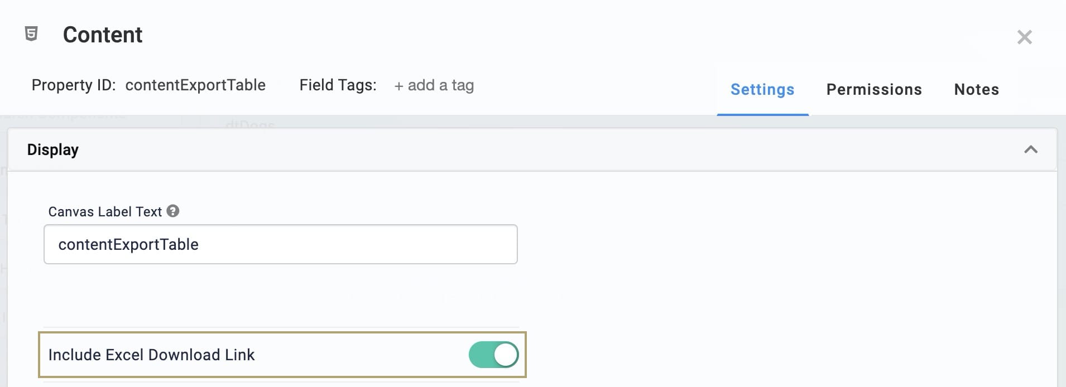This screenshot has height=387, width=1066.
Task: Select the Settings tab
Action: coord(762,89)
